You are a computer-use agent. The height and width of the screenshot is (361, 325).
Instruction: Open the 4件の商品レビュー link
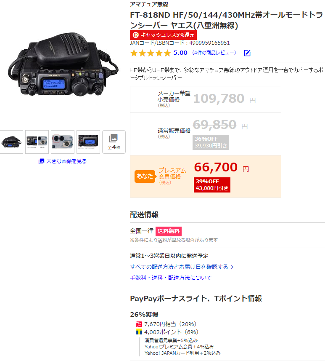click(214, 53)
